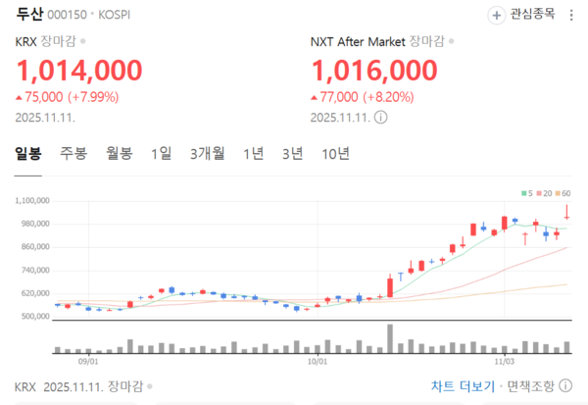588x405 pixels.
Task: Click the status dot beside KRX 장마감
Action: point(82,42)
